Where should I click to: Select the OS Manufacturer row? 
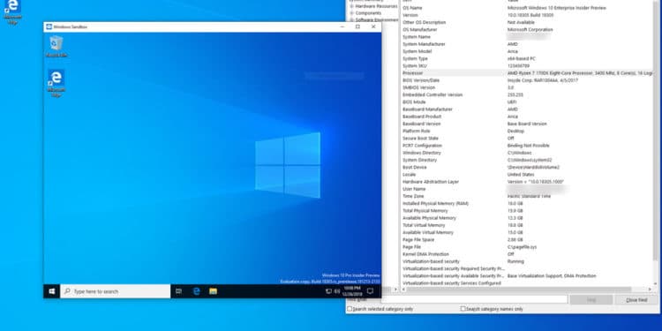pyautogui.click(x=527, y=29)
